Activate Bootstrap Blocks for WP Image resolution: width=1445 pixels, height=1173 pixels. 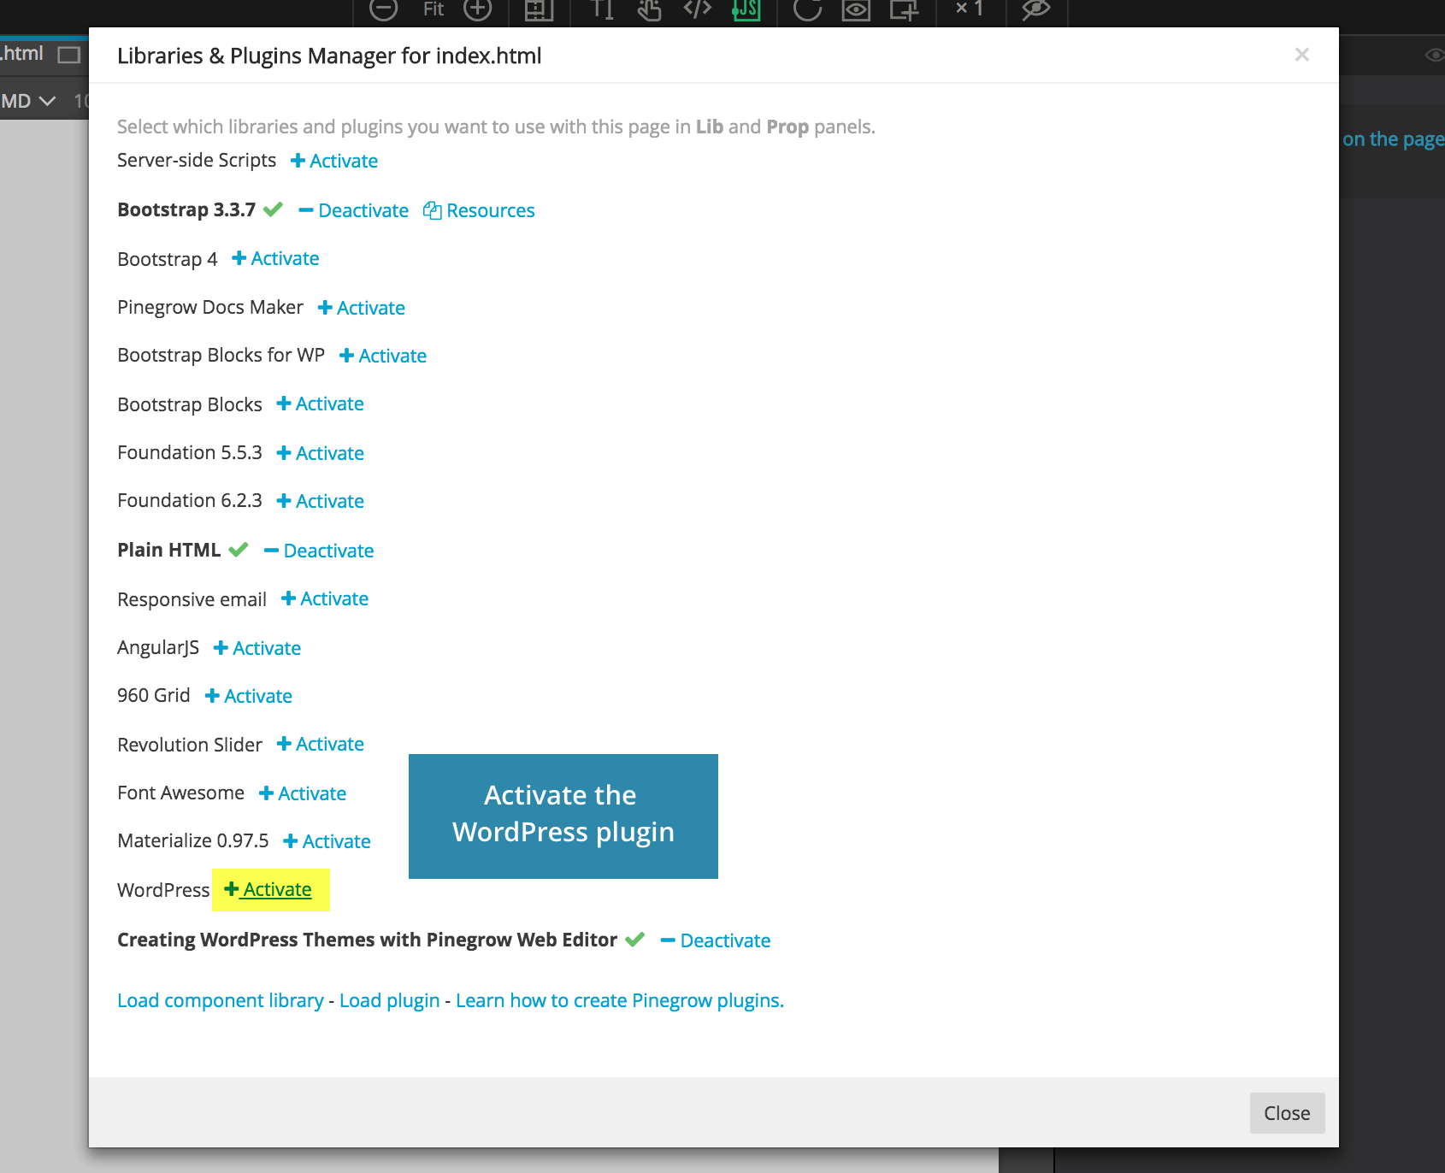click(383, 356)
